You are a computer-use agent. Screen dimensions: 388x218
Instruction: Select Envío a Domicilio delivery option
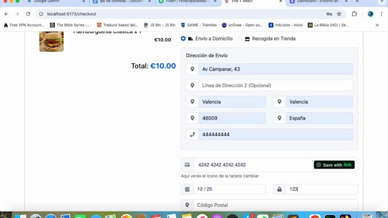tap(183, 39)
